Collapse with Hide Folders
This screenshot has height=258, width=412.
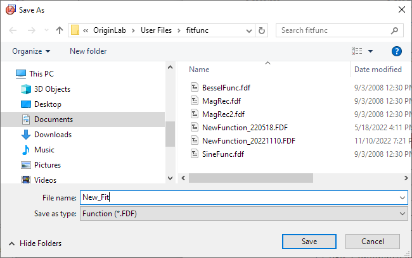(35, 243)
